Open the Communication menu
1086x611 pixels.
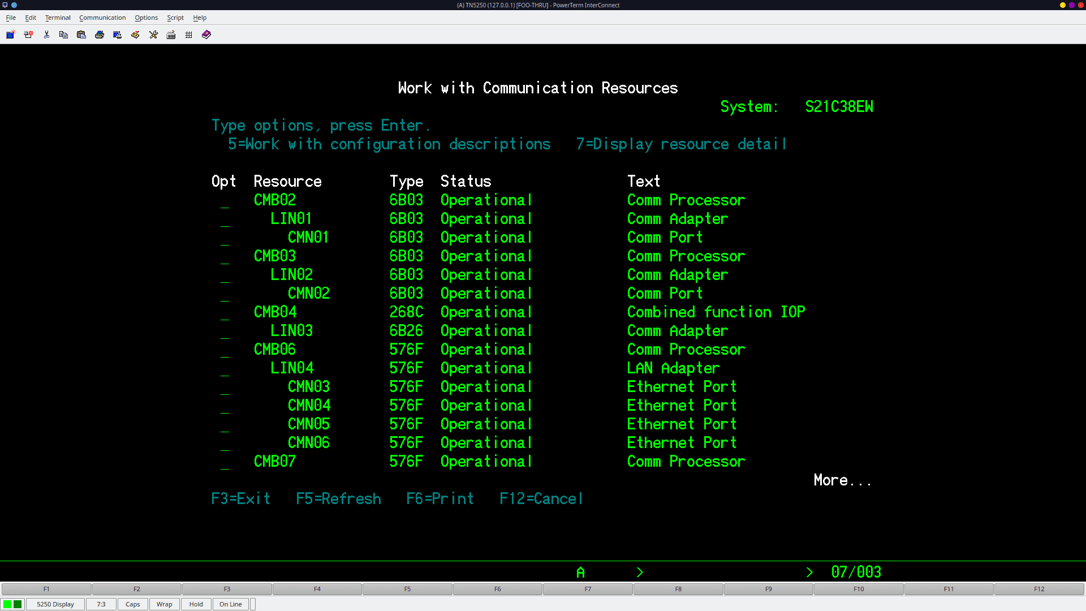coord(102,18)
